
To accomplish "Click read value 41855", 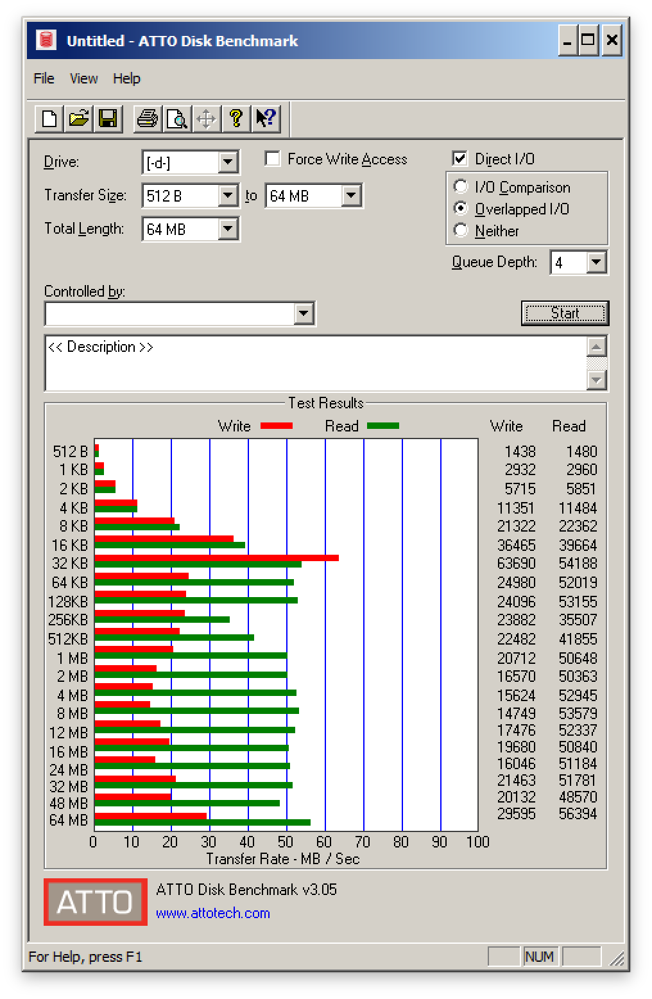I will point(578,639).
